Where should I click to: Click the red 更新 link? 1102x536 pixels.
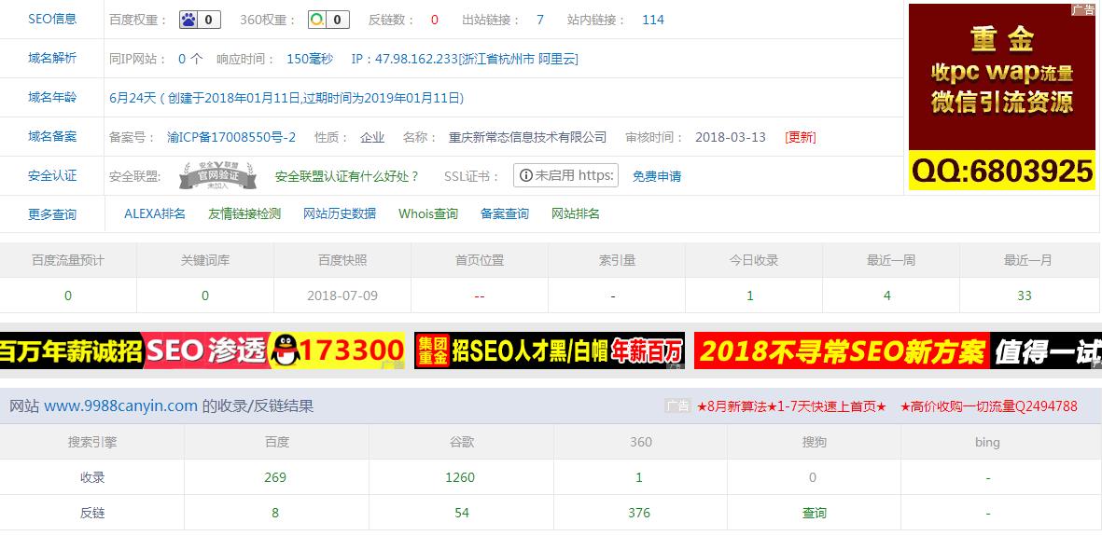[801, 137]
